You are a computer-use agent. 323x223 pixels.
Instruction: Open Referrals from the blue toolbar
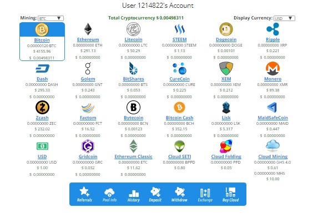point(84,194)
